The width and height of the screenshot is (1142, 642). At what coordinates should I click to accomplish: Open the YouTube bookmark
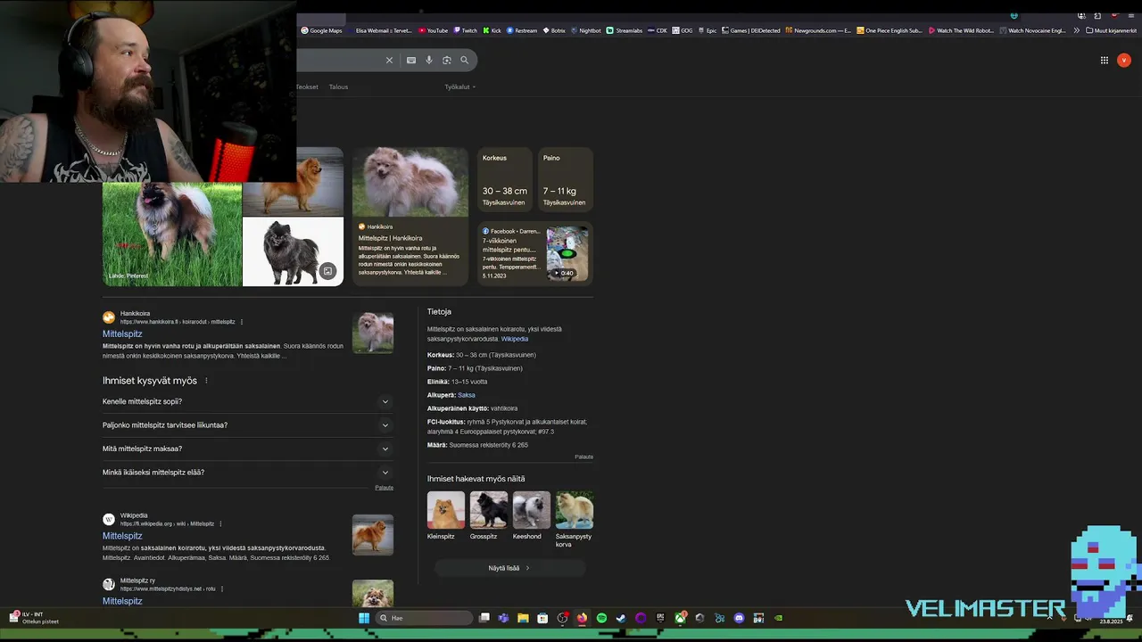click(434, 30)
